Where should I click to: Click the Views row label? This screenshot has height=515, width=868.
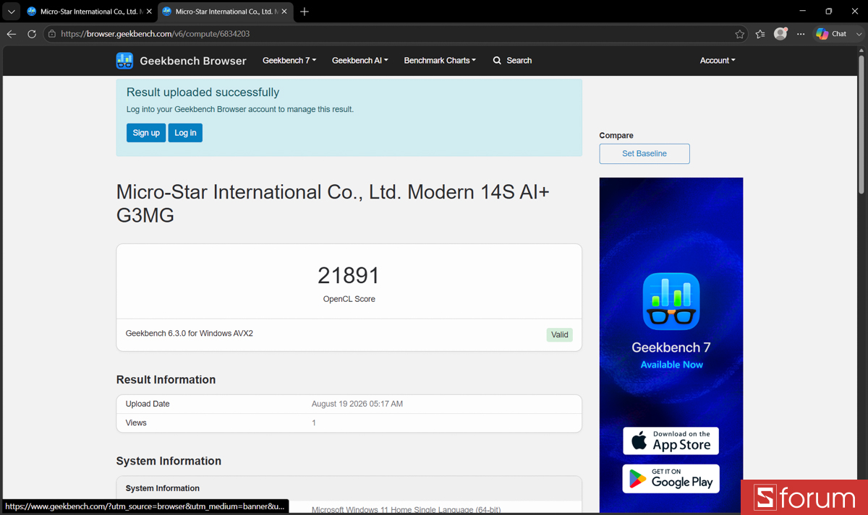coord(136,423)
